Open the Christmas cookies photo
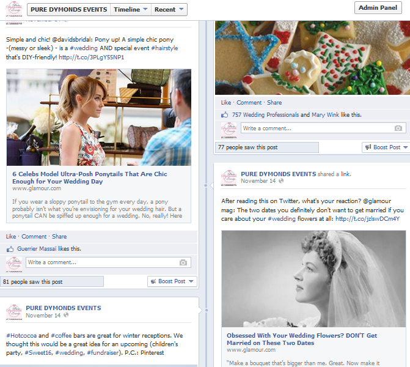The image size is (410, 367). tap(312, 57)
